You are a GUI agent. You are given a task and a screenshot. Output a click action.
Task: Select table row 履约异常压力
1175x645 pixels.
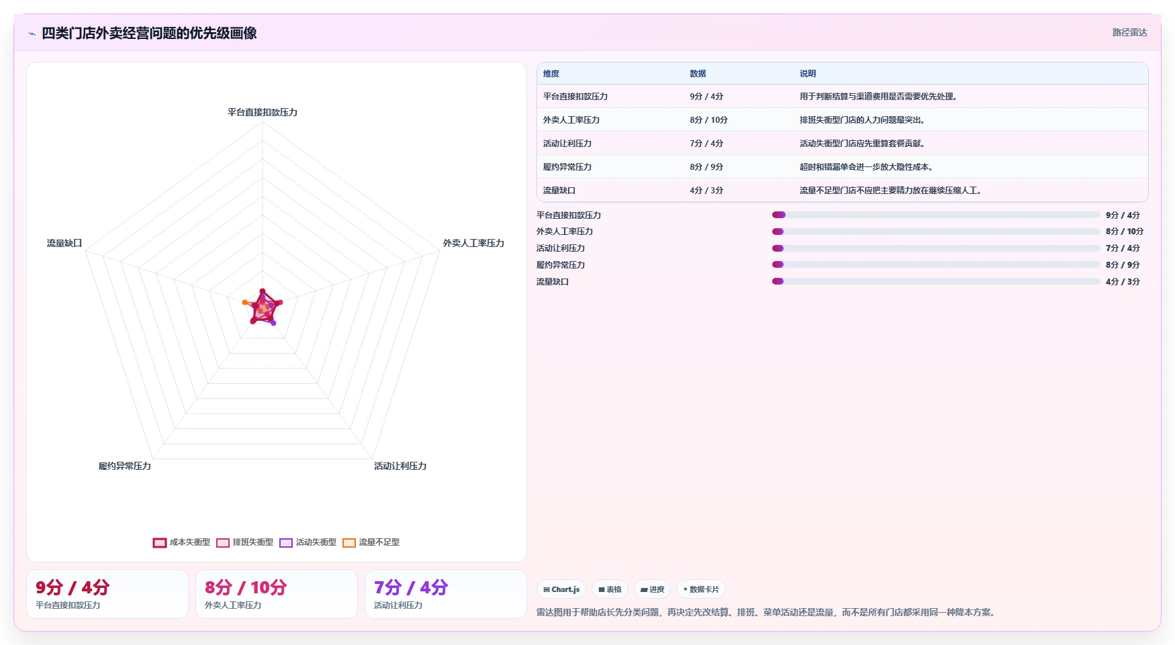(x=843, y=167)
